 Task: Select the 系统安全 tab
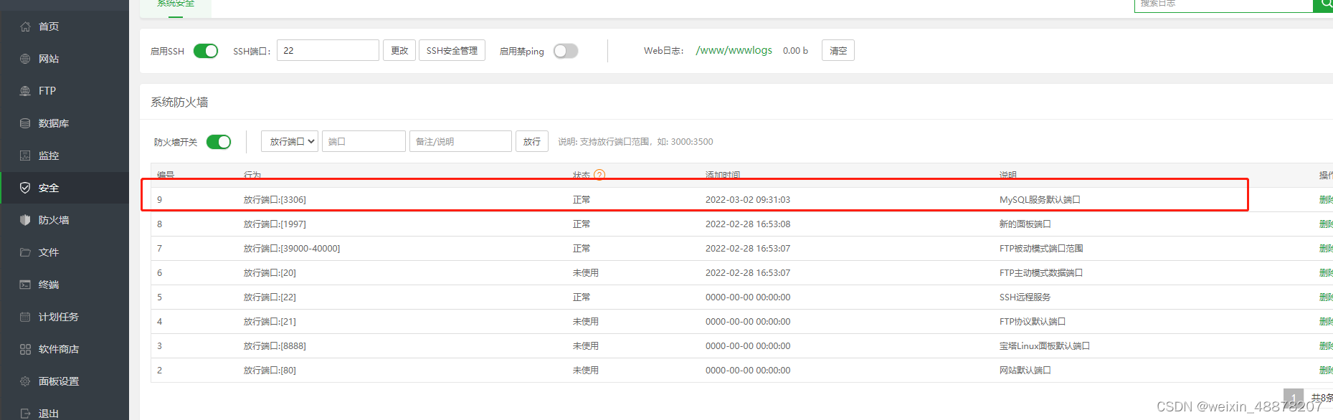176,4
